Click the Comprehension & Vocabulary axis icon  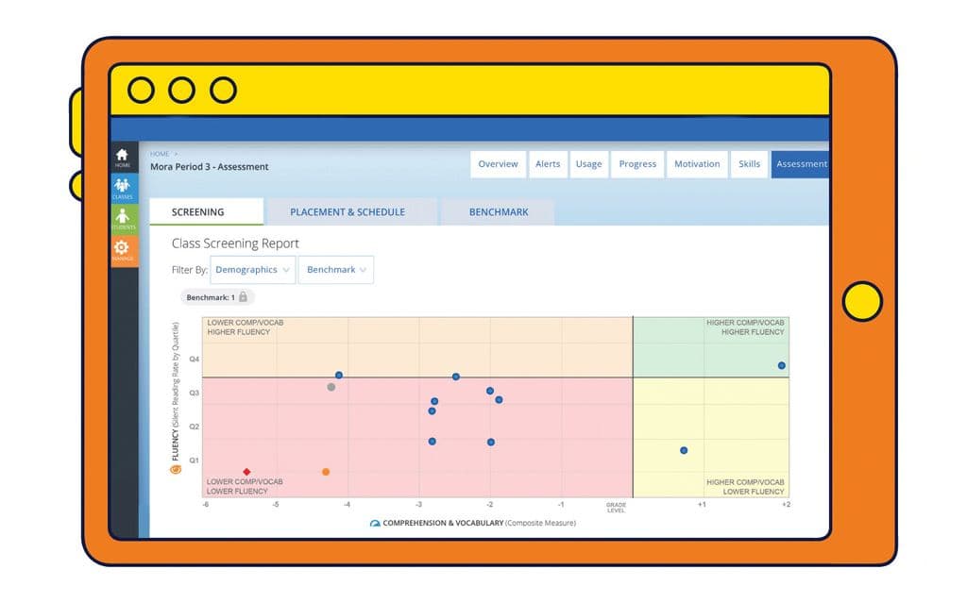pyautogui.click(x=375, y=524)
